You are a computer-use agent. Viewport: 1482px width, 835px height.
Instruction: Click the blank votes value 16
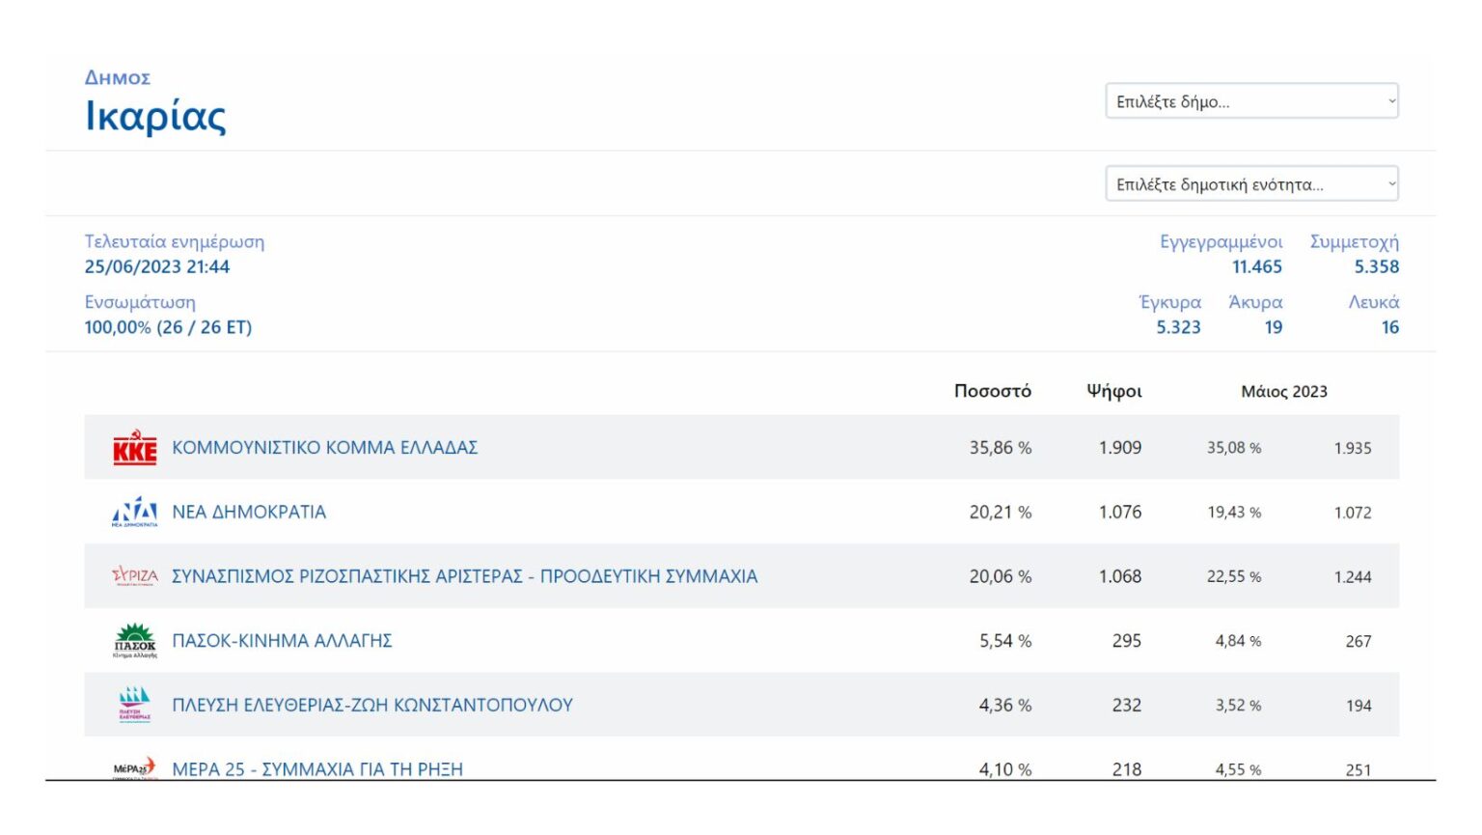coord(1390,327)
